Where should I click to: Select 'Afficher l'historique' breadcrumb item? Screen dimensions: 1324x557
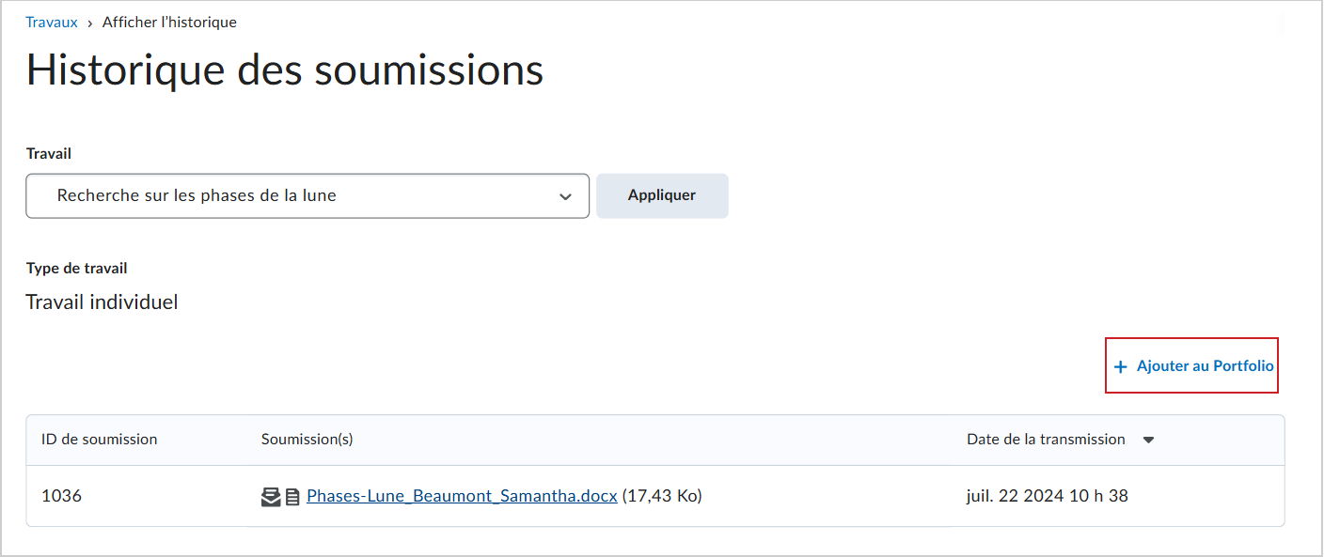click(x=169, y=22)
